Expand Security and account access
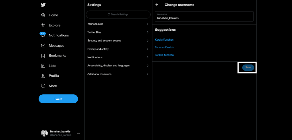The image size is (292, 140). point(118,41)
